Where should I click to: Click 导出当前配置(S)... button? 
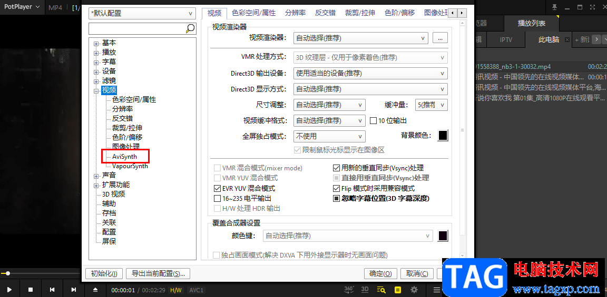[158, 273]
